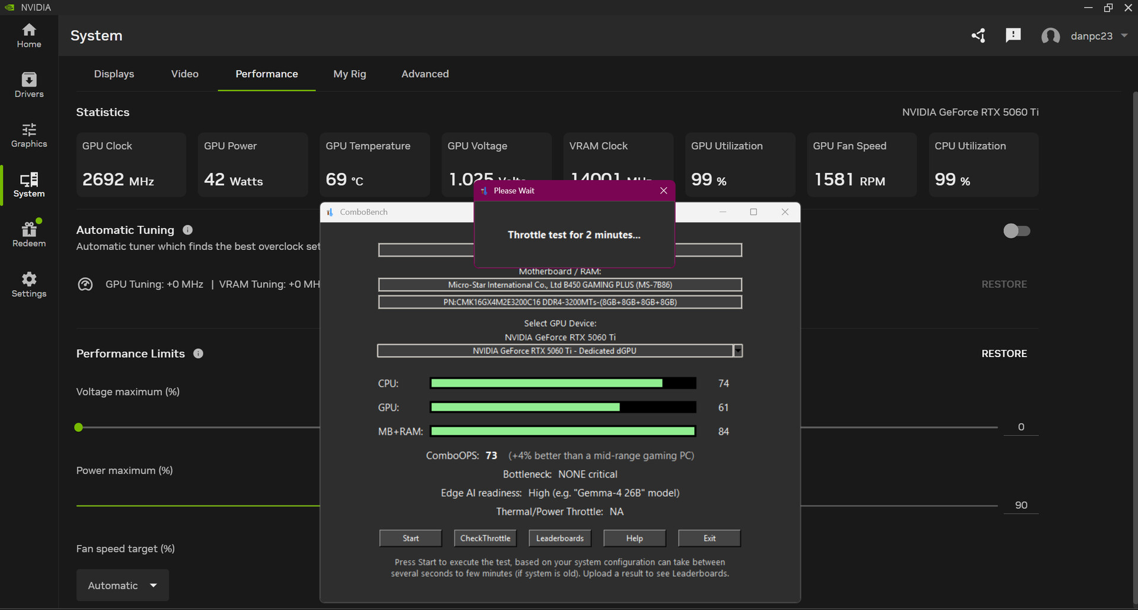
Task: Click the motherboard name field in ComboBench
Action: click(560, 285)
